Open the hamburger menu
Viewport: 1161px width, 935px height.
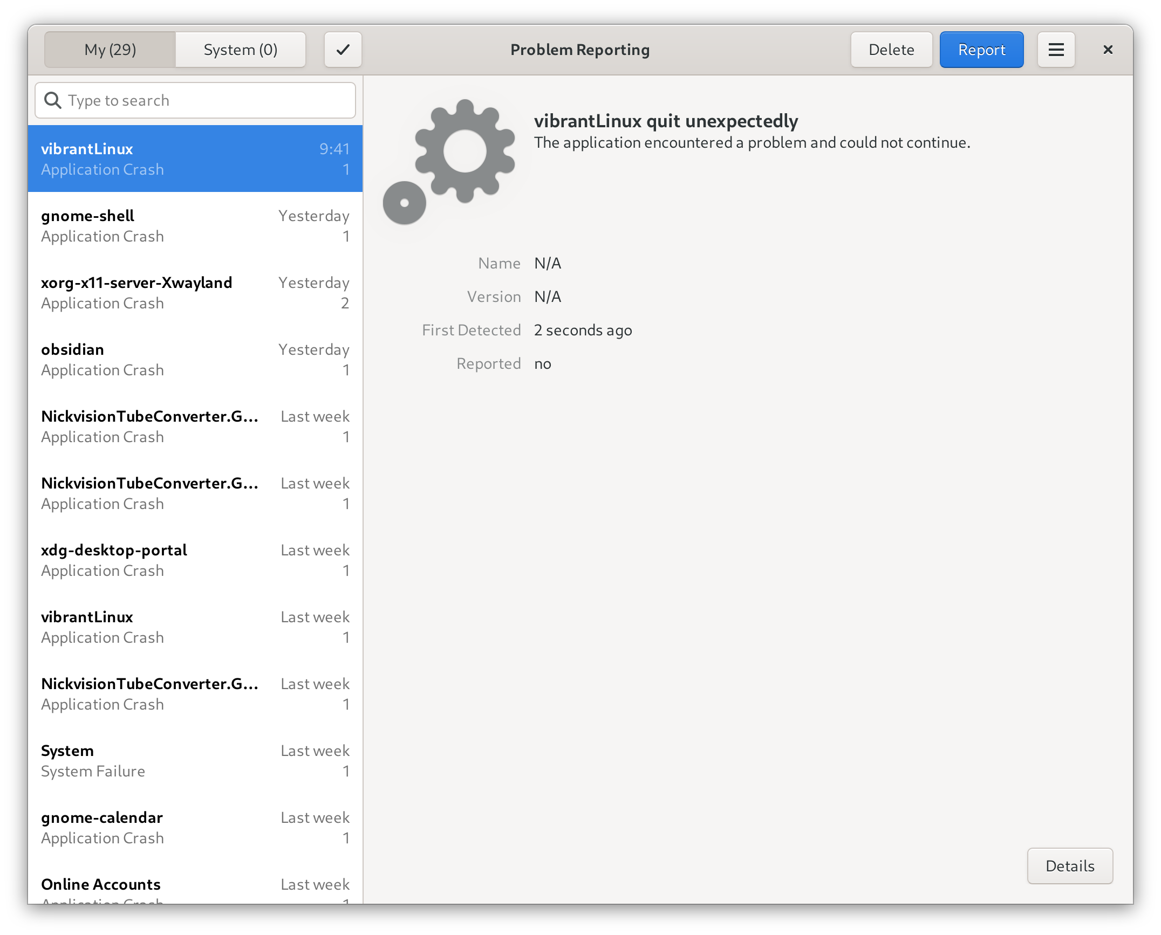(1055, 49)
